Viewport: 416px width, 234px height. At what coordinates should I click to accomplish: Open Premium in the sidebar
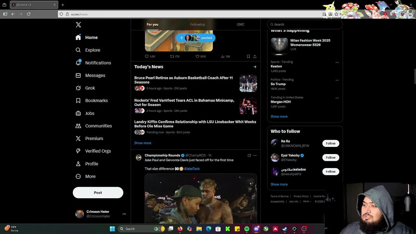pos(89,138)
